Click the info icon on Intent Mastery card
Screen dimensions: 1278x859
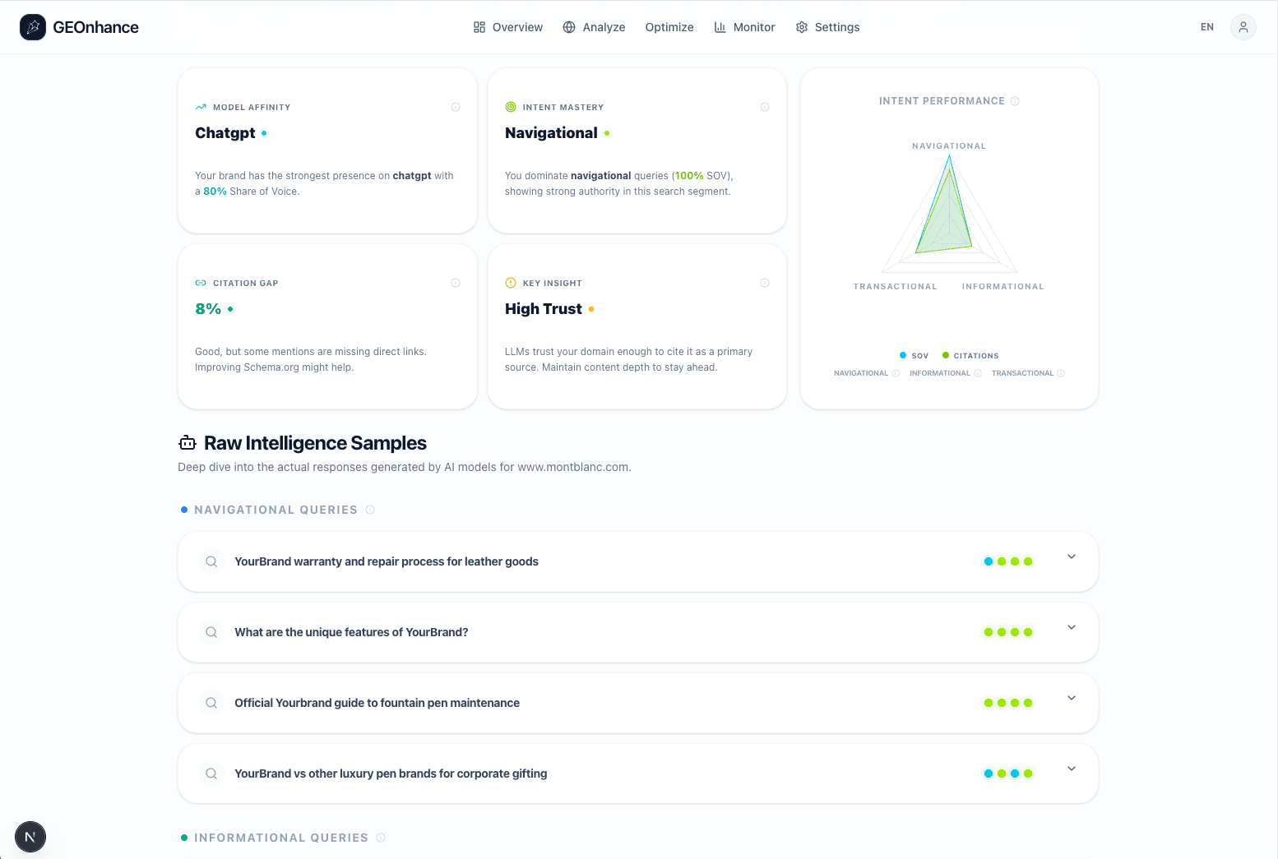pyautogui.click(x=765, y=107)
